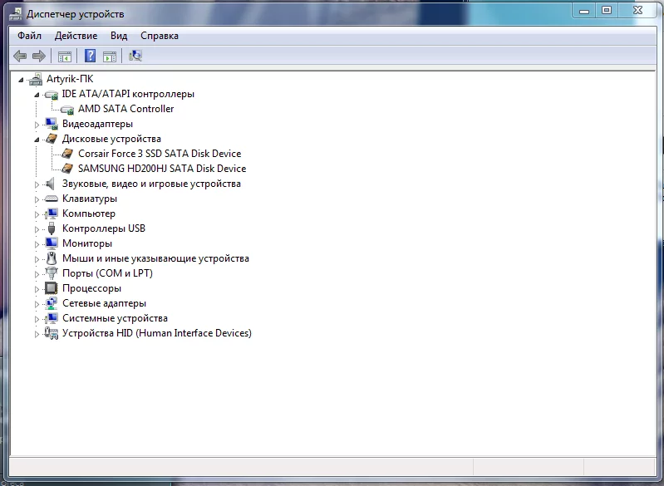Select the Контроллеры USB label
The height and width of the screenshot is (486, 664).
[x=104, y=228]
